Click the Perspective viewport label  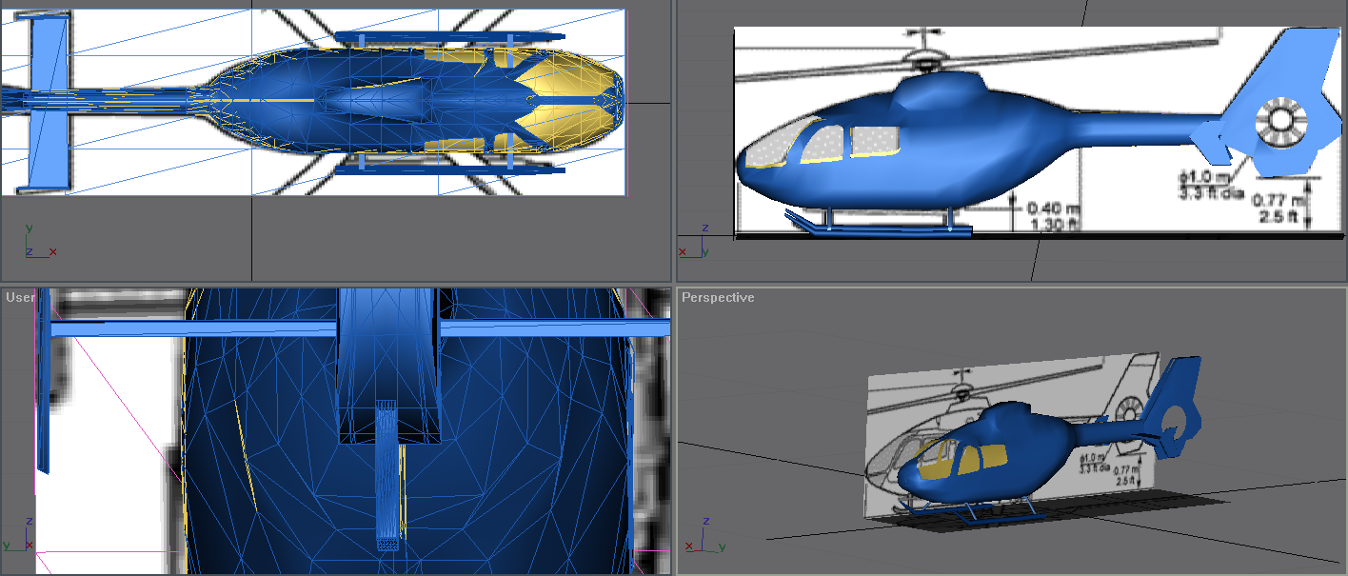(718, 298)
